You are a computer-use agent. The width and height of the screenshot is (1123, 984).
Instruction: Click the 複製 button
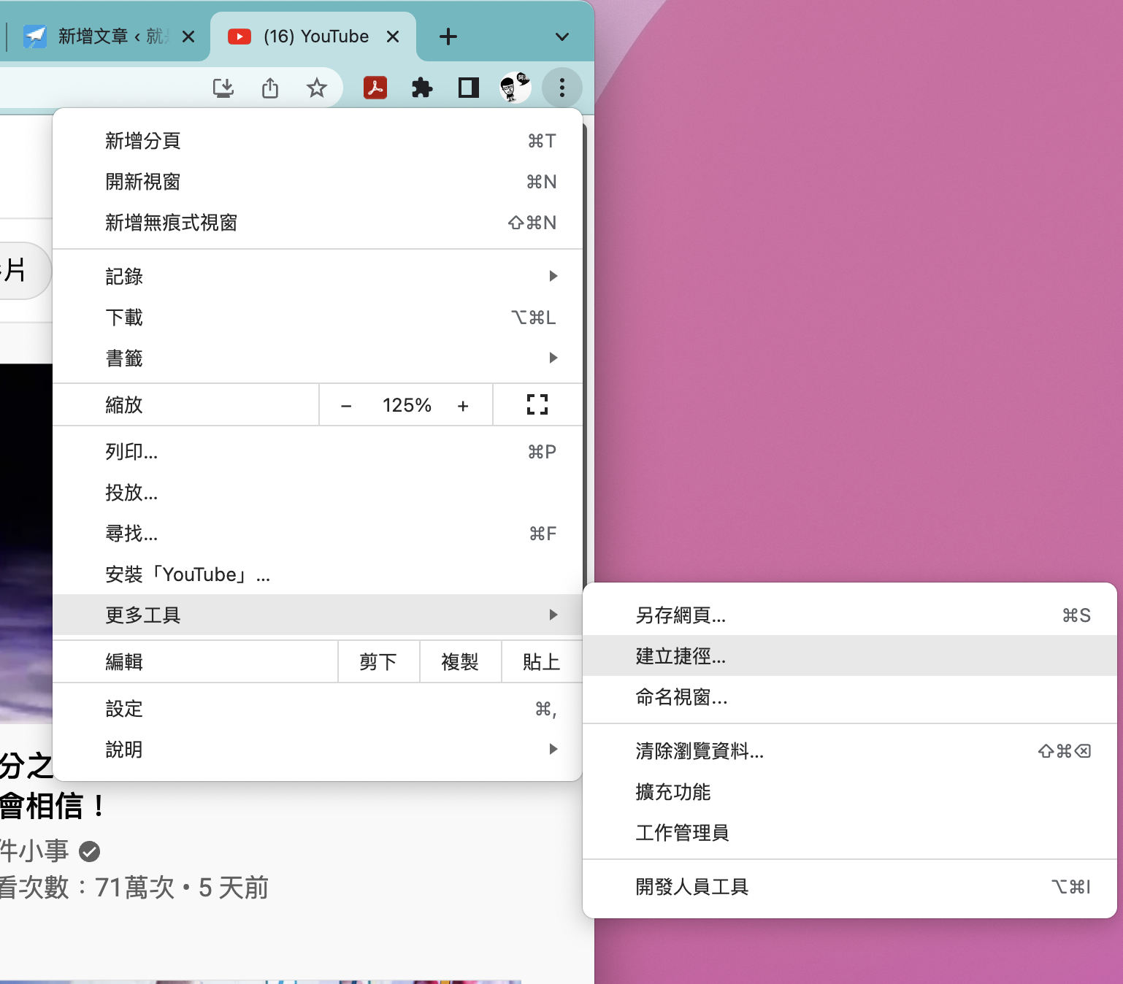(x=460, y=662)
